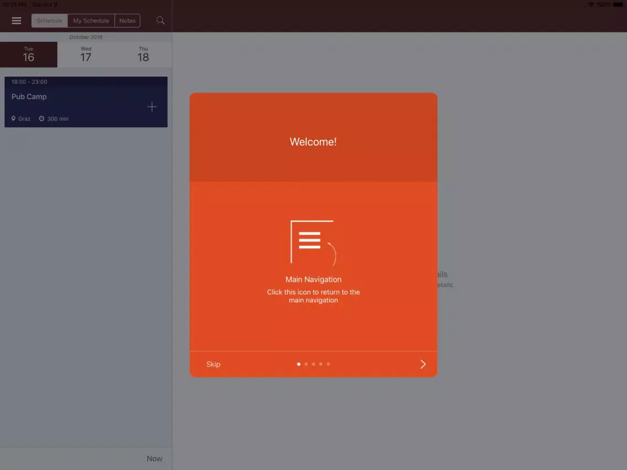627x470 pixels.
Task: Open the Notes tab
Action: click(127, 20)
